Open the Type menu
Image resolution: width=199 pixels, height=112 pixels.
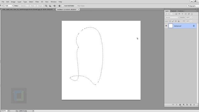[25, 2]
